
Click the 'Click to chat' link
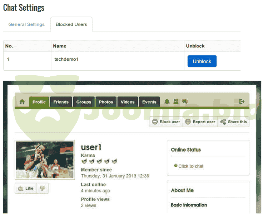tap(191, 166)
